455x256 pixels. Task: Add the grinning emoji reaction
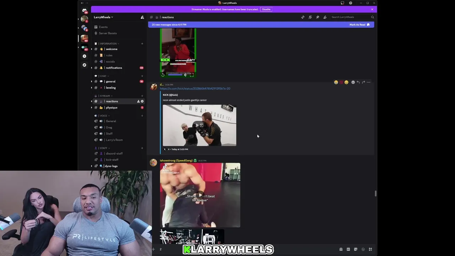346,82
